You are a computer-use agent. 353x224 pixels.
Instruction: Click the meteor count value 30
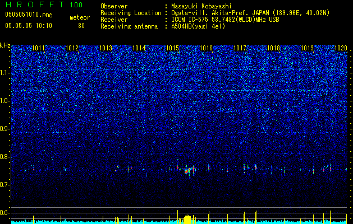coord(81,26)
